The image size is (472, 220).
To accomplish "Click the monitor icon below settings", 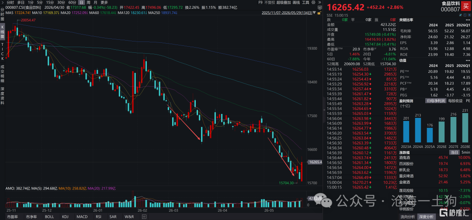I will [319, 7].
